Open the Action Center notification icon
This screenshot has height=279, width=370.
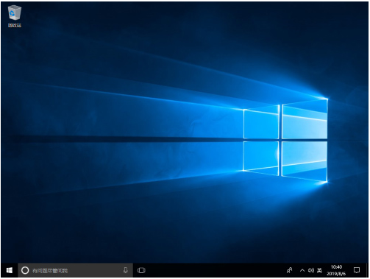click(x=357, y=270)
